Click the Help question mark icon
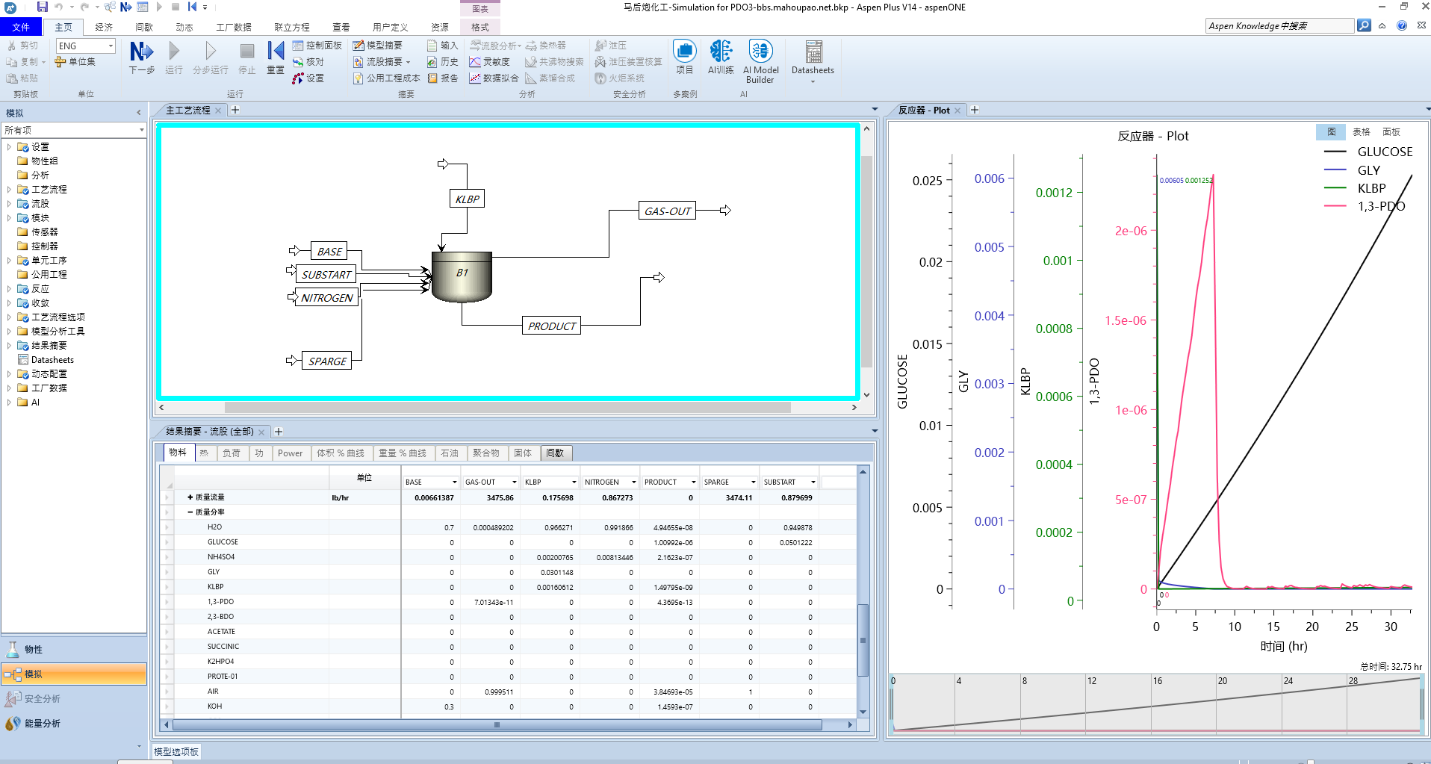This screenshot has height=764, width=1431. tap(1402, 25)
